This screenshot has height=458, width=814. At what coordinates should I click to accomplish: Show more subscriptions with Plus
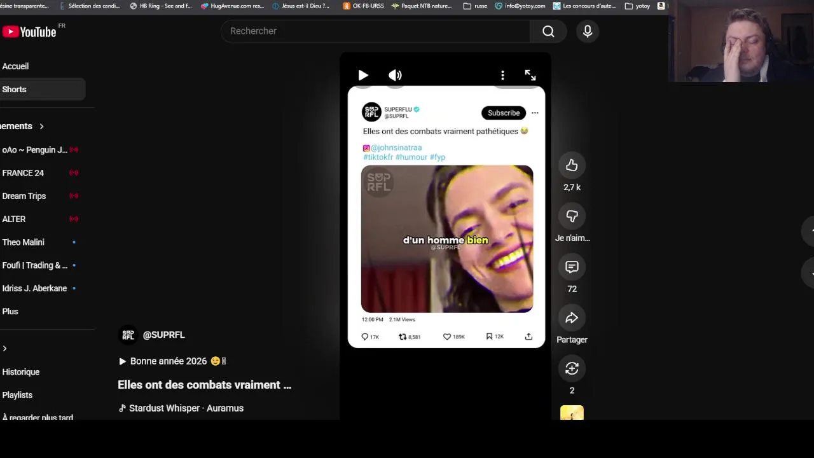10,311
